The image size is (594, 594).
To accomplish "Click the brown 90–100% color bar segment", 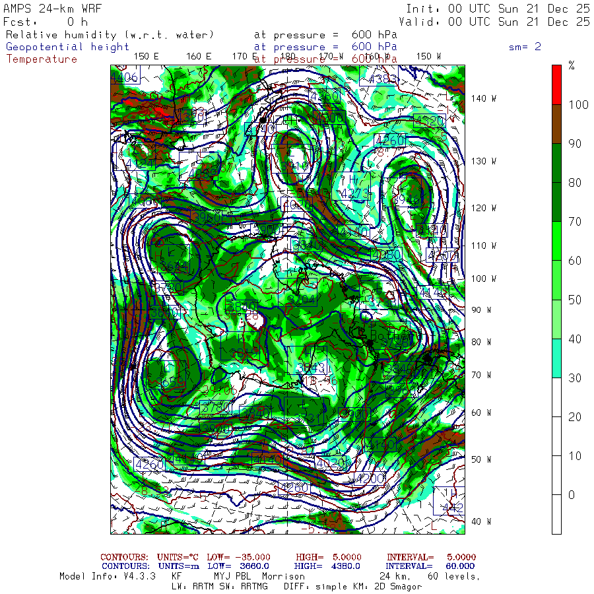I will (556, 124).
